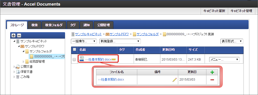Viewport: 258px width, 95px height.
Task: Open the 一括操作 dropdown
Action: [x=84, y=41]
